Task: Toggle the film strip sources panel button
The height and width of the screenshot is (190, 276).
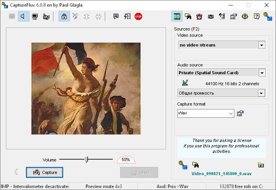Action: pos(177,16)
